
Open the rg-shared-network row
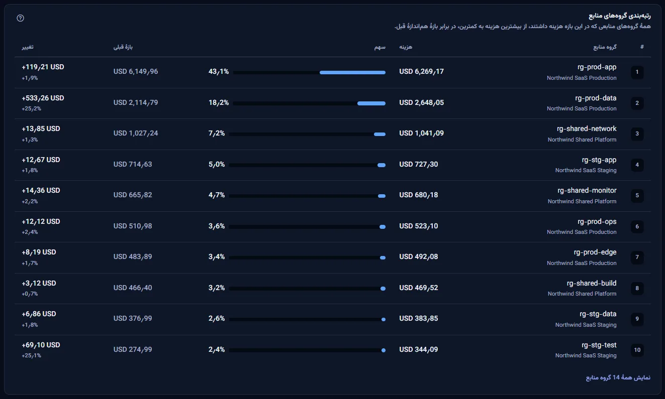tap(333, 134)
